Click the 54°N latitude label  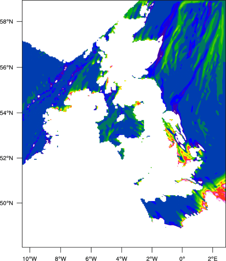click(x=6, y=113)
